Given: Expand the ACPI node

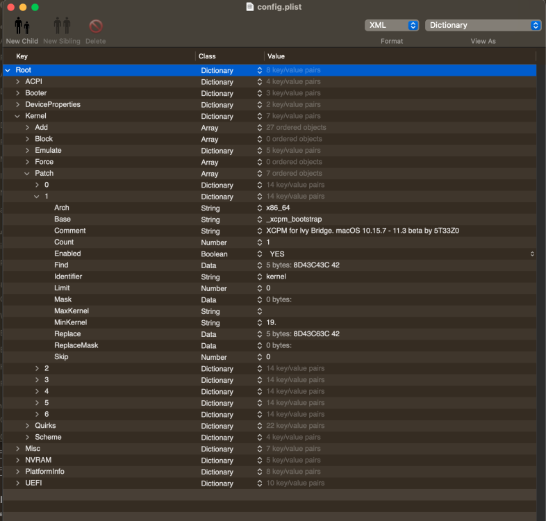Looking at the screenshot, I should pos(17,81).
